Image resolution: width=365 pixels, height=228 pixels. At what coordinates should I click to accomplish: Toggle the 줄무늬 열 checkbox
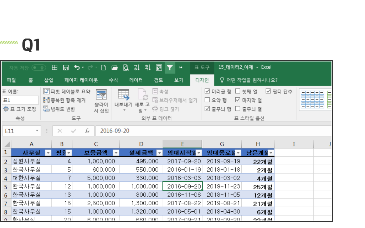click(238, 109)
